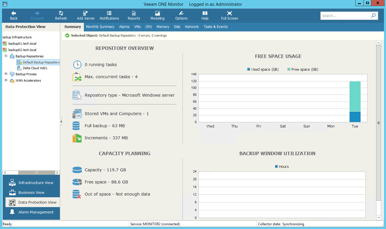Click the Out of space icon
Viewport: 386px width, 229px height.
click(x=77, y=194)
